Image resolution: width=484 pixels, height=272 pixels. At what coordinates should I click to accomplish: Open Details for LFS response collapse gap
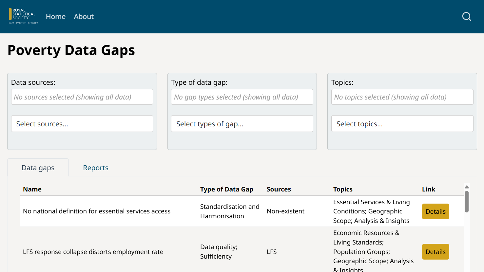tap(436, 252)
